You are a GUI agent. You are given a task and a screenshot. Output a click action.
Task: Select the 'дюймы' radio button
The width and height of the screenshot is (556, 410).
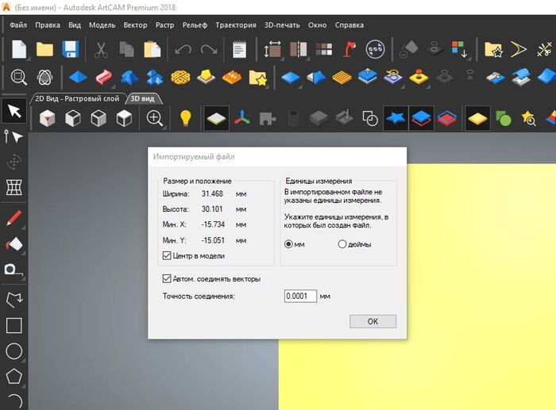pyautogui.click(x=343, y=244)
